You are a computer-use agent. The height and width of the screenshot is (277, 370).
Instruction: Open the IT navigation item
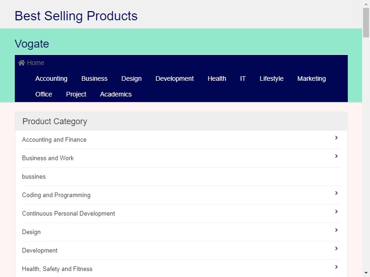pyautogui.click(x=243, y=78)
